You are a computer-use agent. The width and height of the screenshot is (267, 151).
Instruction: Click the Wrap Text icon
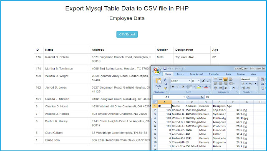point(231,79)
